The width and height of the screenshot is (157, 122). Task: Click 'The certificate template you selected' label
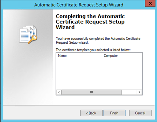[x=93, y=50]
